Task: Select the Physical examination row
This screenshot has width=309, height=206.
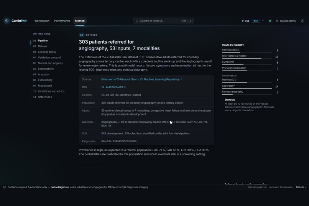Action: [x=250, y=69]
